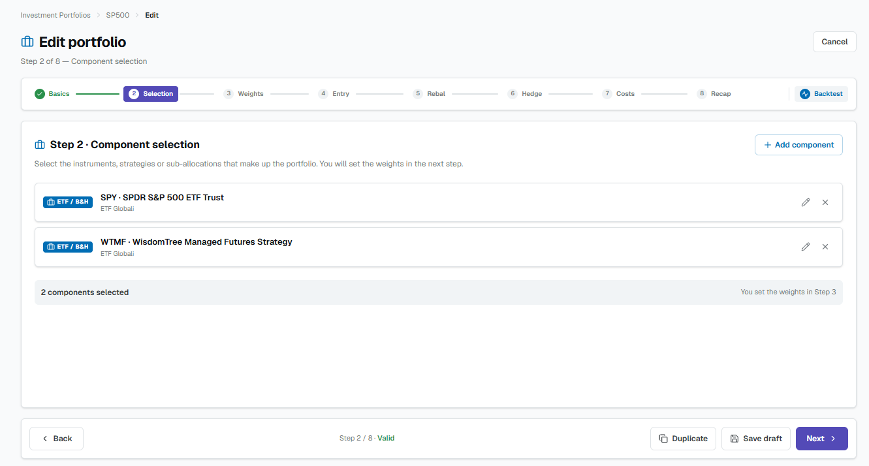Jump to the Costs step

click(618, 94)
